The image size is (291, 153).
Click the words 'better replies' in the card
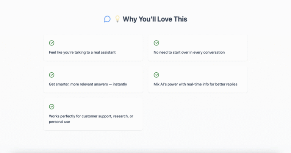pyautogui.click(x=226, y=84)
